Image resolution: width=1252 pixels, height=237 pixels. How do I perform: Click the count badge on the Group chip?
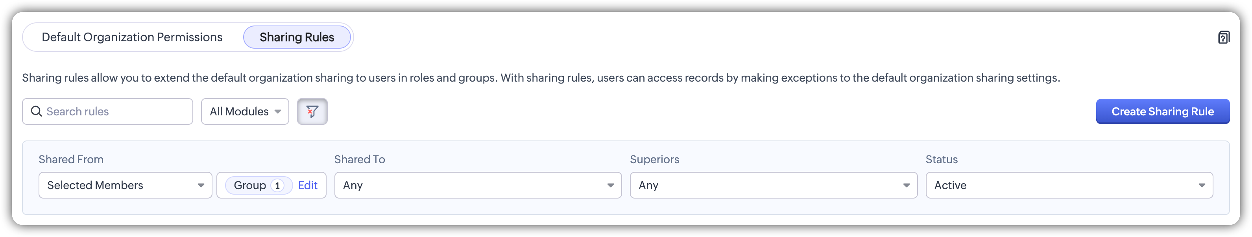[x=277, y=186]
